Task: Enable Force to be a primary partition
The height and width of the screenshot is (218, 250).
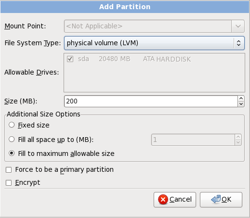Action: click(x=9, y=170)
